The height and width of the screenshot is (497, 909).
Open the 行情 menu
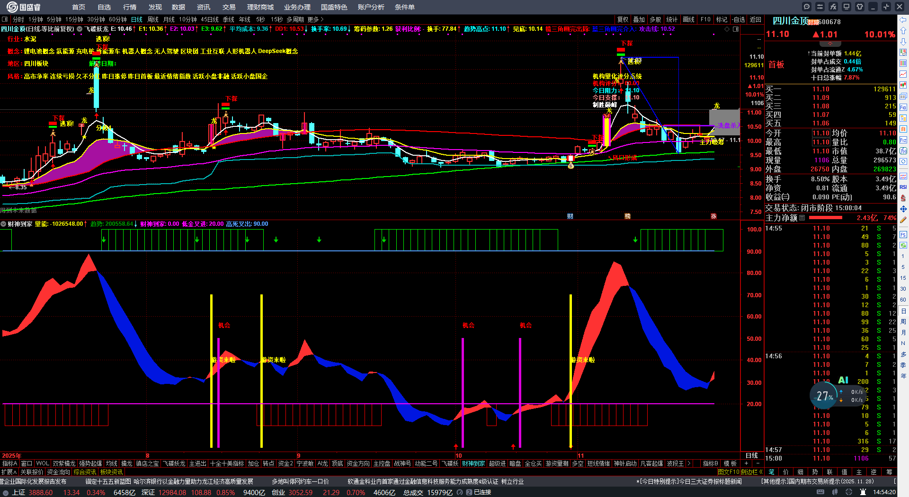point(130,7)
